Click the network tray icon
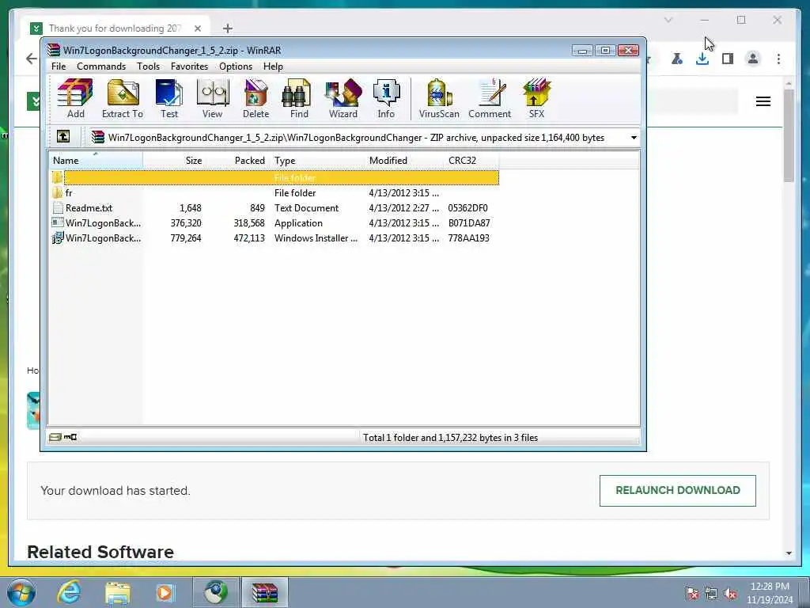810x608 pixels. coord(711,594)
